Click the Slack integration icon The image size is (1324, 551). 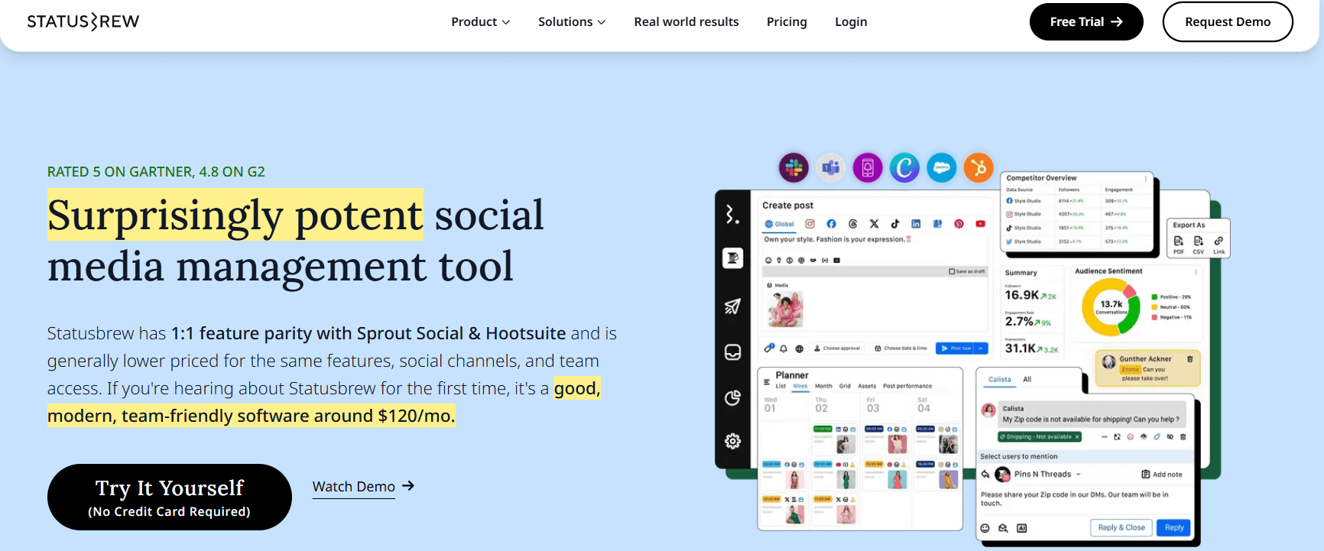tap(793, 167)
